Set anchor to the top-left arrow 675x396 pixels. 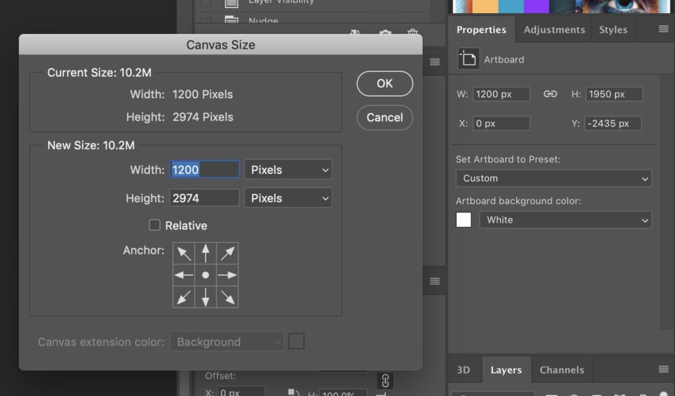click(x=184, y=253)
